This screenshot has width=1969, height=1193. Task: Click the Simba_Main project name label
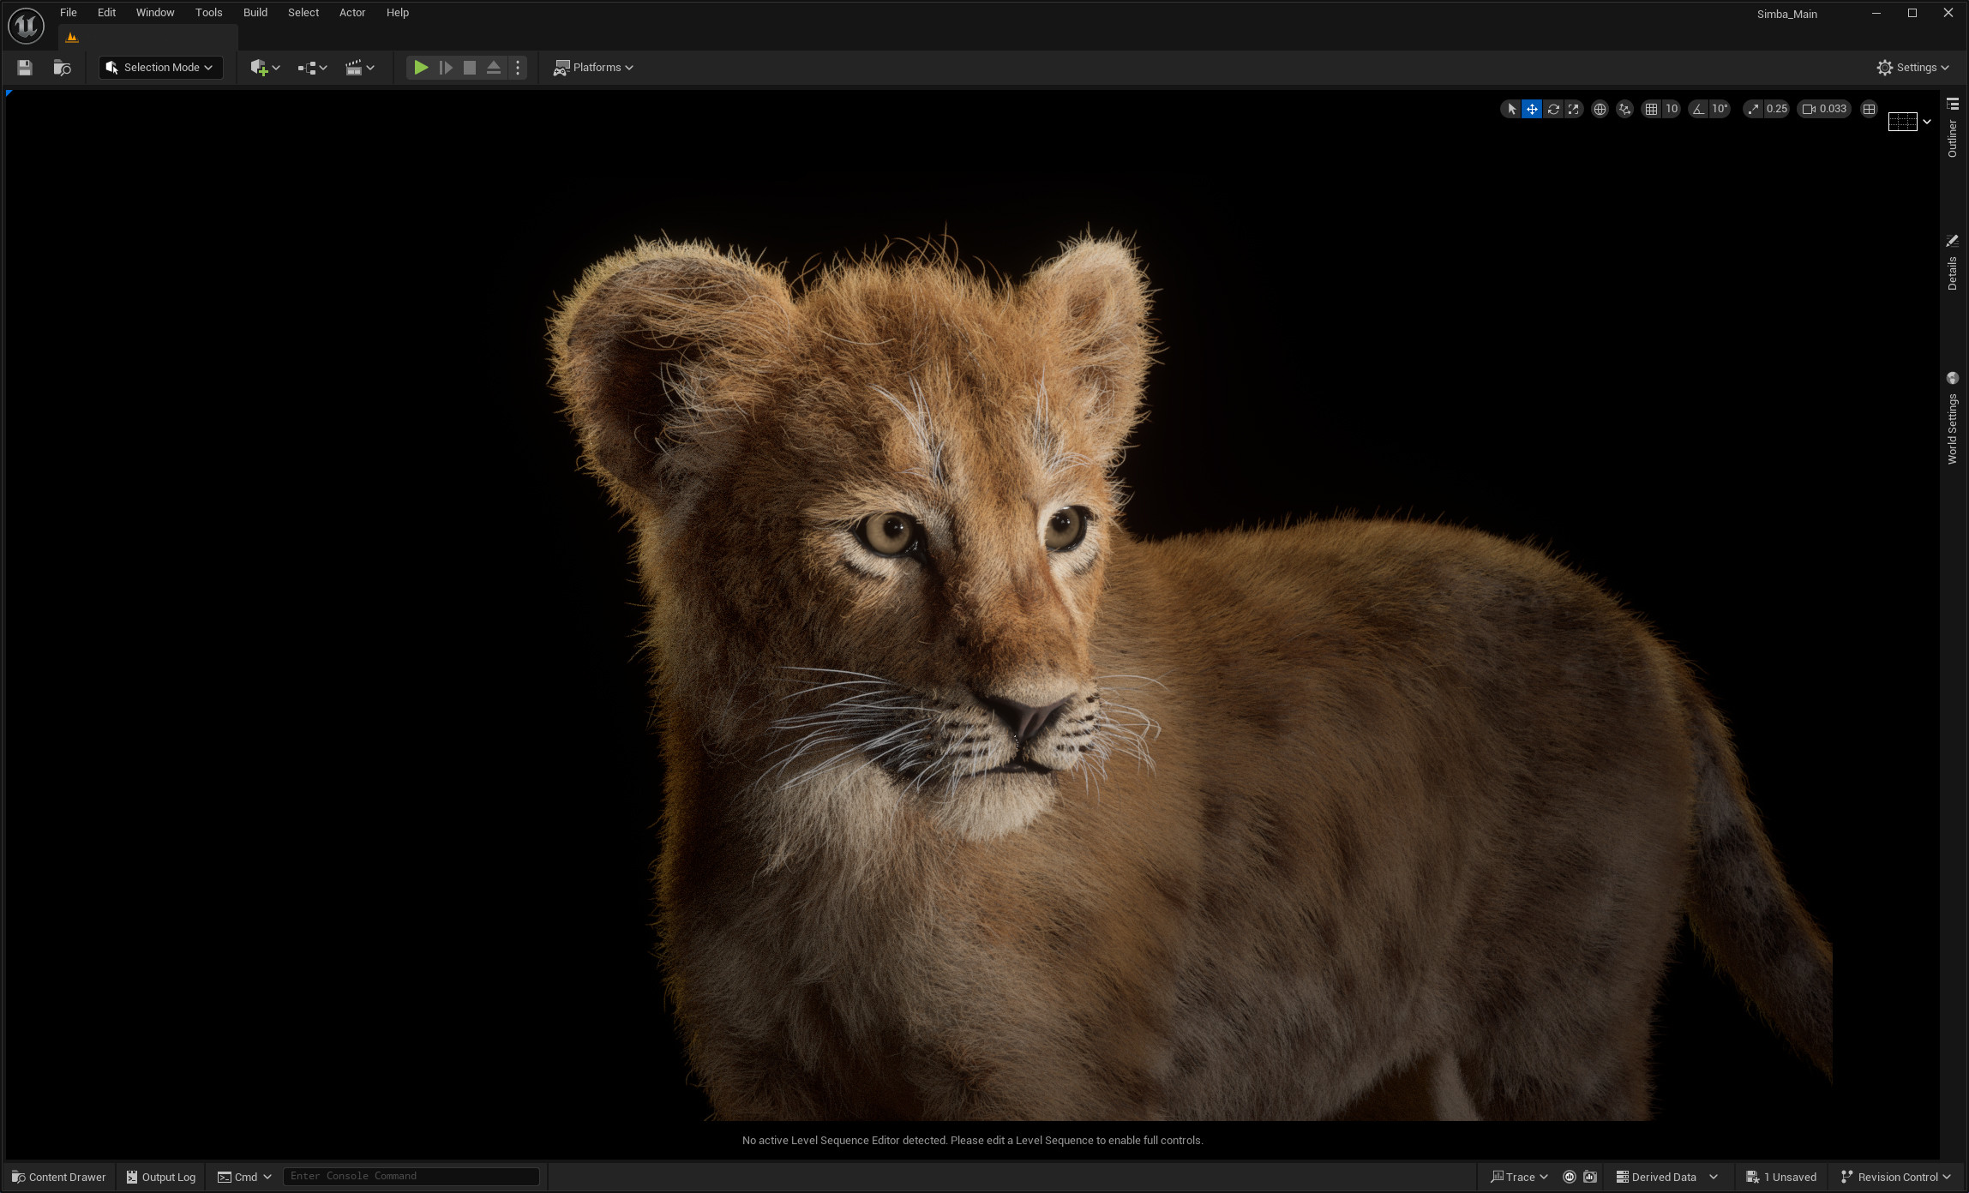pyautogui.click(x=1787, y=15)
